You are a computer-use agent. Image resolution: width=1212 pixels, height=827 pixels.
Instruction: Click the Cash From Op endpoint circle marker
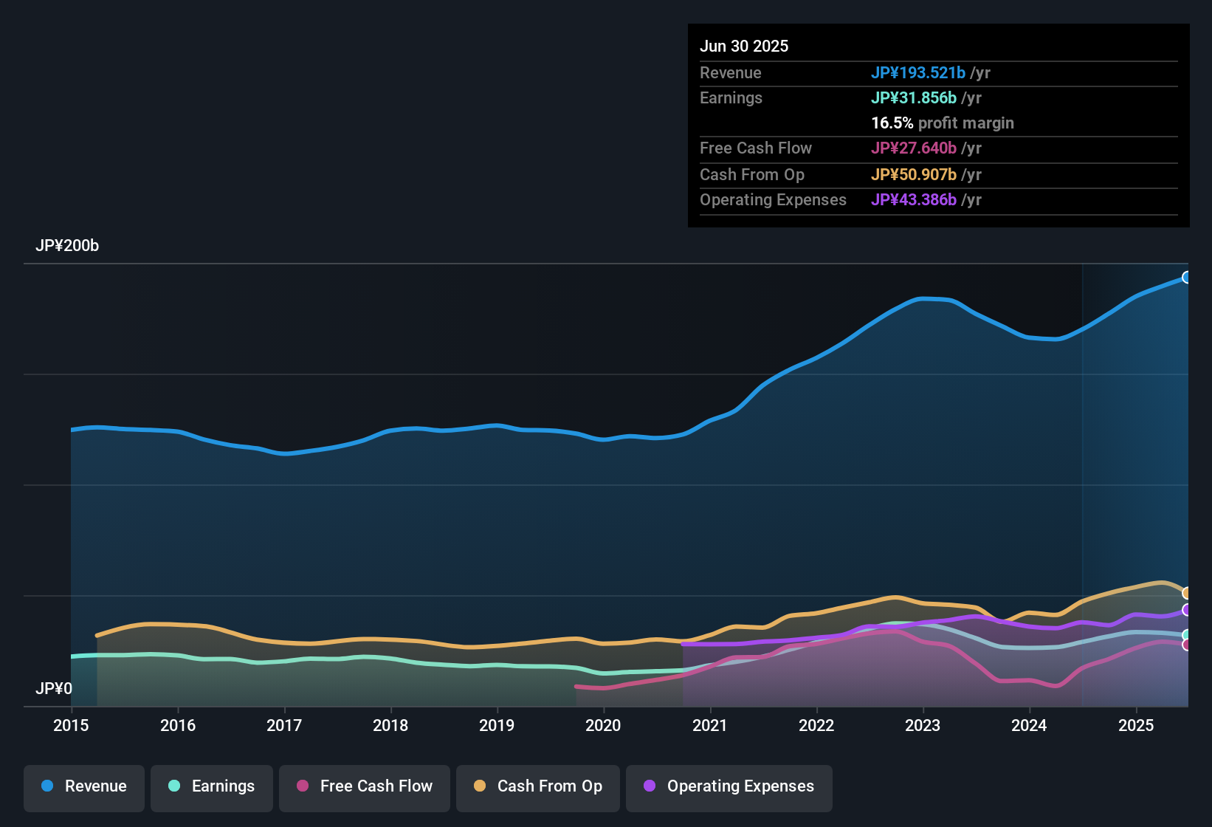pos(1187,592)
